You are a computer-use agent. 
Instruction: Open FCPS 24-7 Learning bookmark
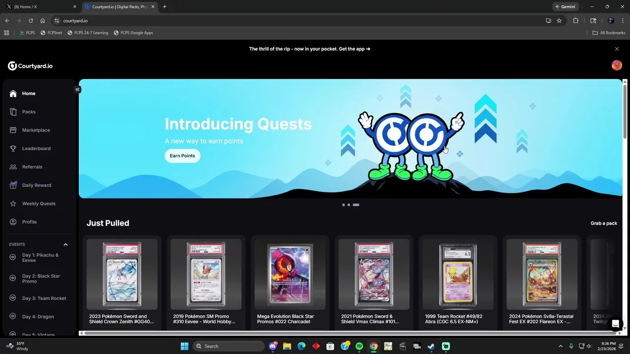(x=88, y=33)
